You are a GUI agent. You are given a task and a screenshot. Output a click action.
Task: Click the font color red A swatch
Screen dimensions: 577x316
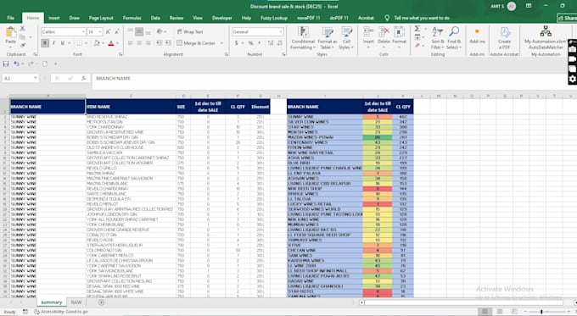click(x=111, y=43)
